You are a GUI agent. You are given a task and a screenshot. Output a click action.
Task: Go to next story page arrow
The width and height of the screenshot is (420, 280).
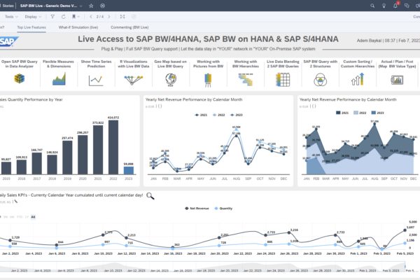tap(109, 17)
